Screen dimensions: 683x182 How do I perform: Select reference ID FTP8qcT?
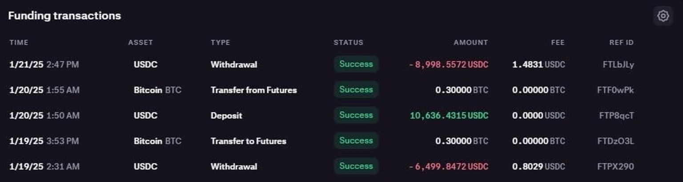click(x=616, y=116)
